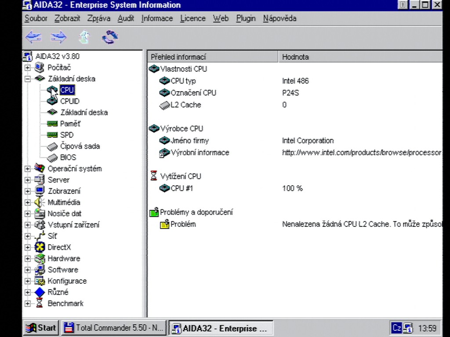
Task: Click the Back navigation arrow
Action: 33,37
